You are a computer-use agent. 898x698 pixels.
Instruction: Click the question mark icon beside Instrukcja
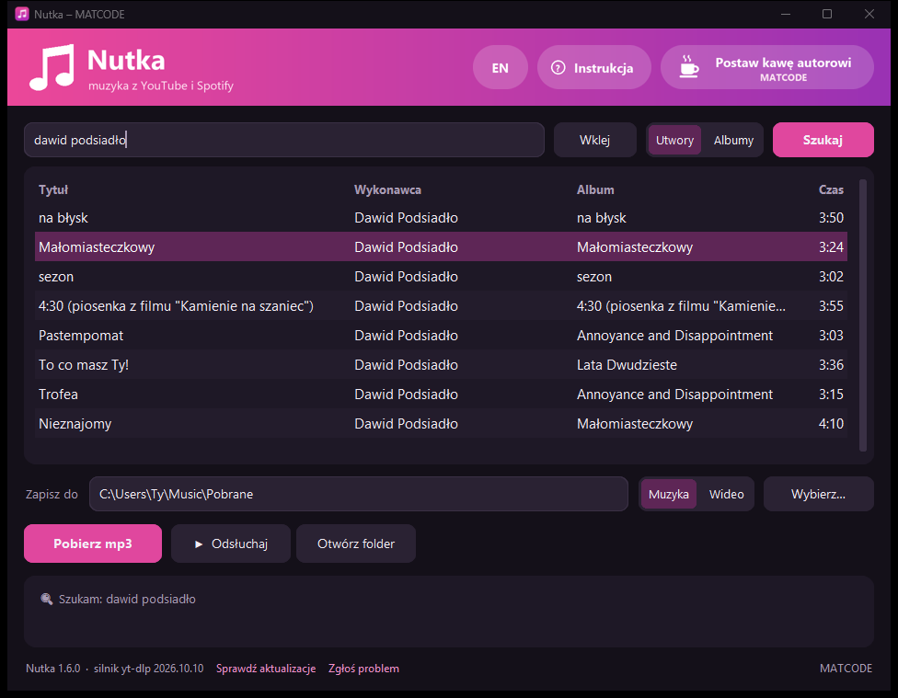coord(558,68)
